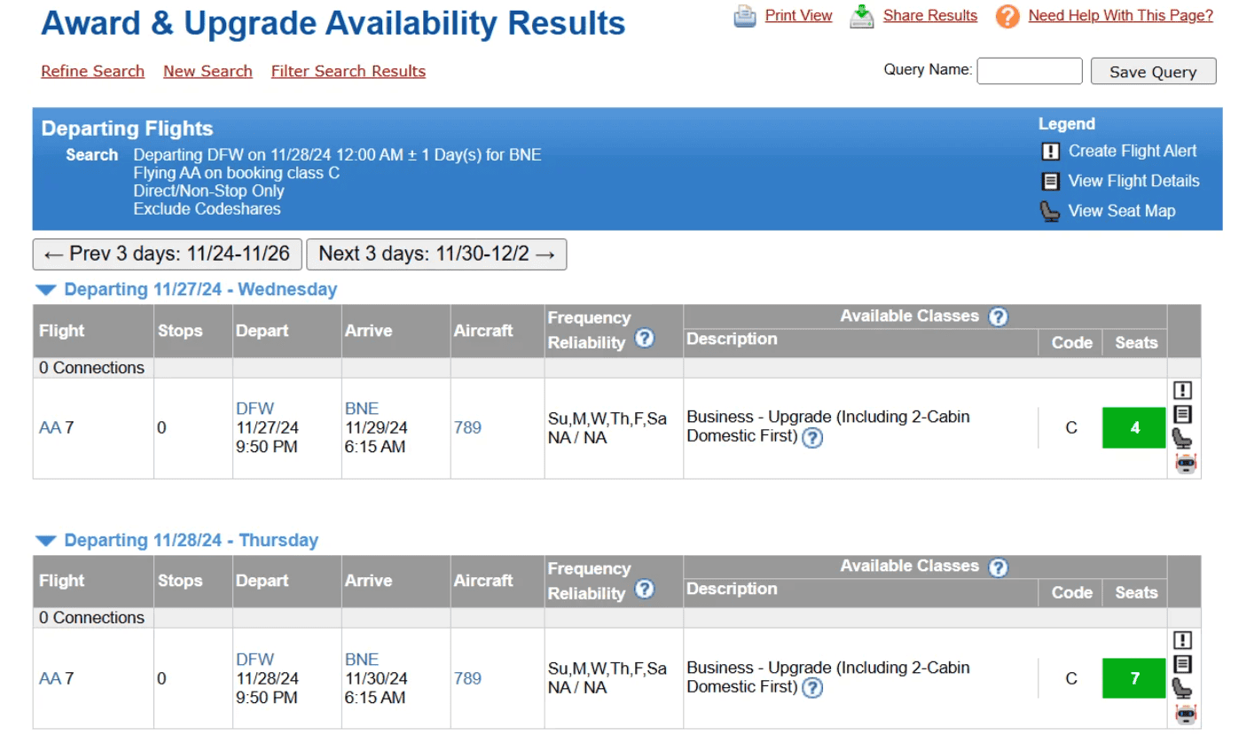1254x743 pixels.
Task: Click the robot icon under the 11/27 flight icons
Action: click(1184, 463)
